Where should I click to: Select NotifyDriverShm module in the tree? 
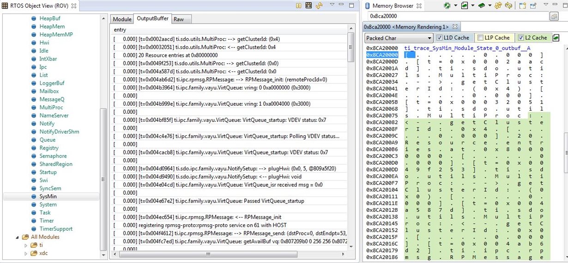(x=59, y=131)
